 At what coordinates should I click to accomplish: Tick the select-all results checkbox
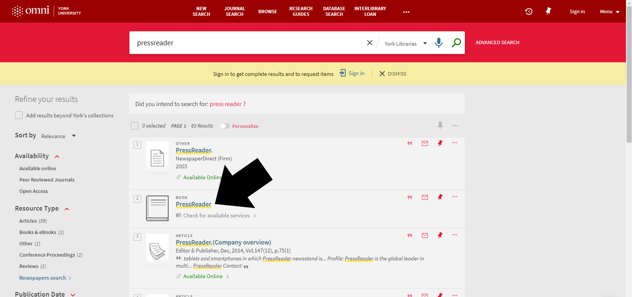click(135, 126)
